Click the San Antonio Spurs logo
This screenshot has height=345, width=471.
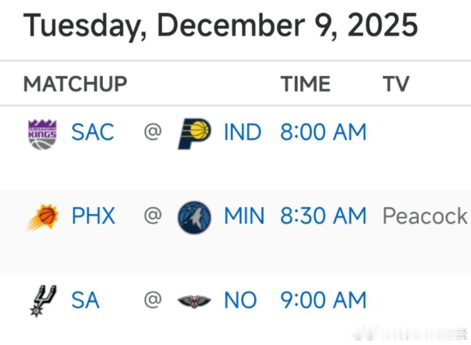click(42, 301)
